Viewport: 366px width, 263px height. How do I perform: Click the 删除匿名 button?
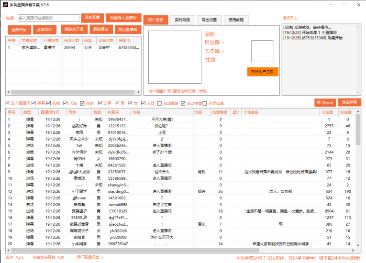point(101,29)
